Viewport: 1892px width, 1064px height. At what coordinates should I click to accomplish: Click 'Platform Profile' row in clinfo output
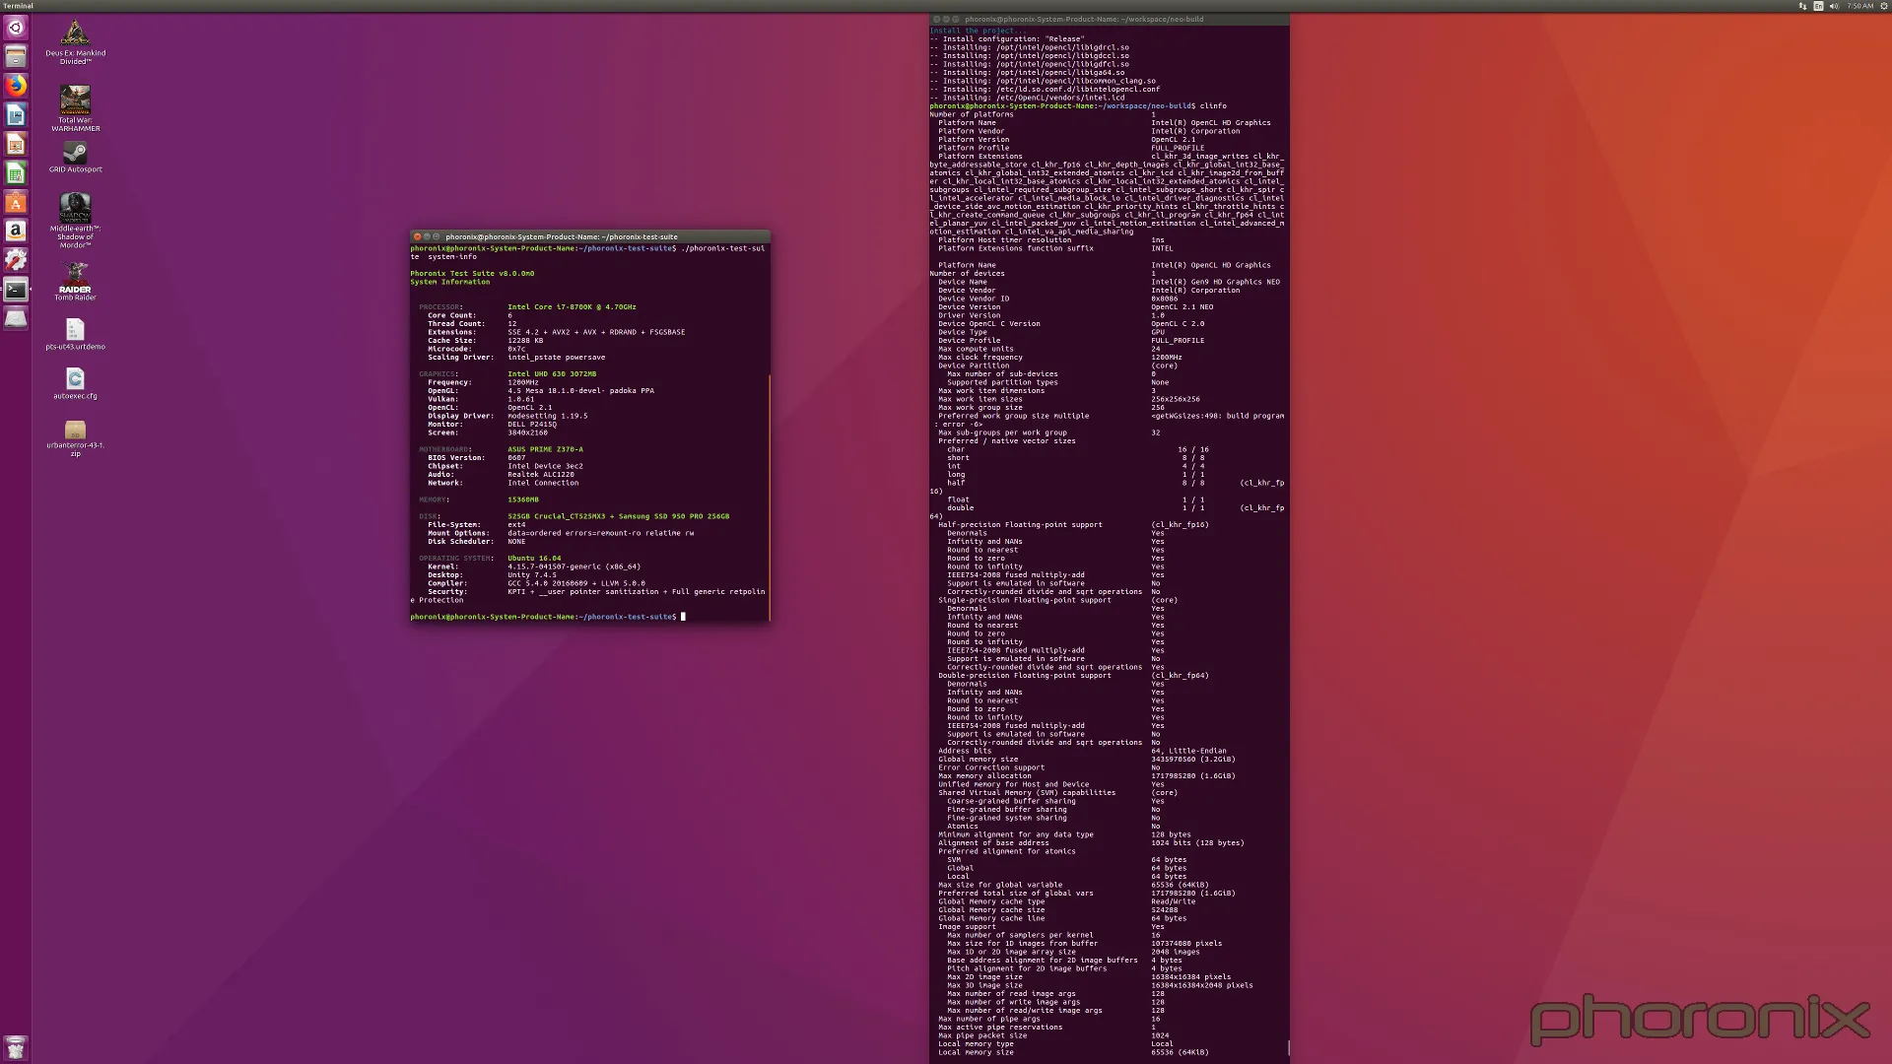(x=1071, y=148)
